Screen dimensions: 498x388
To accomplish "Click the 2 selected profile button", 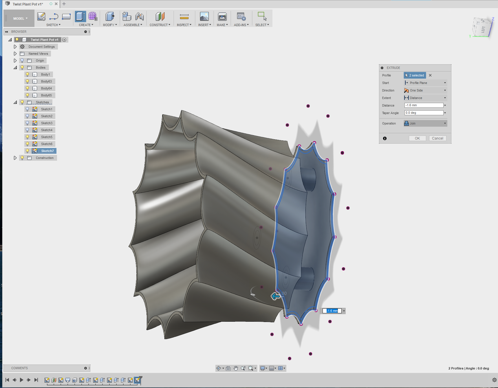I will tap(415, 75).
